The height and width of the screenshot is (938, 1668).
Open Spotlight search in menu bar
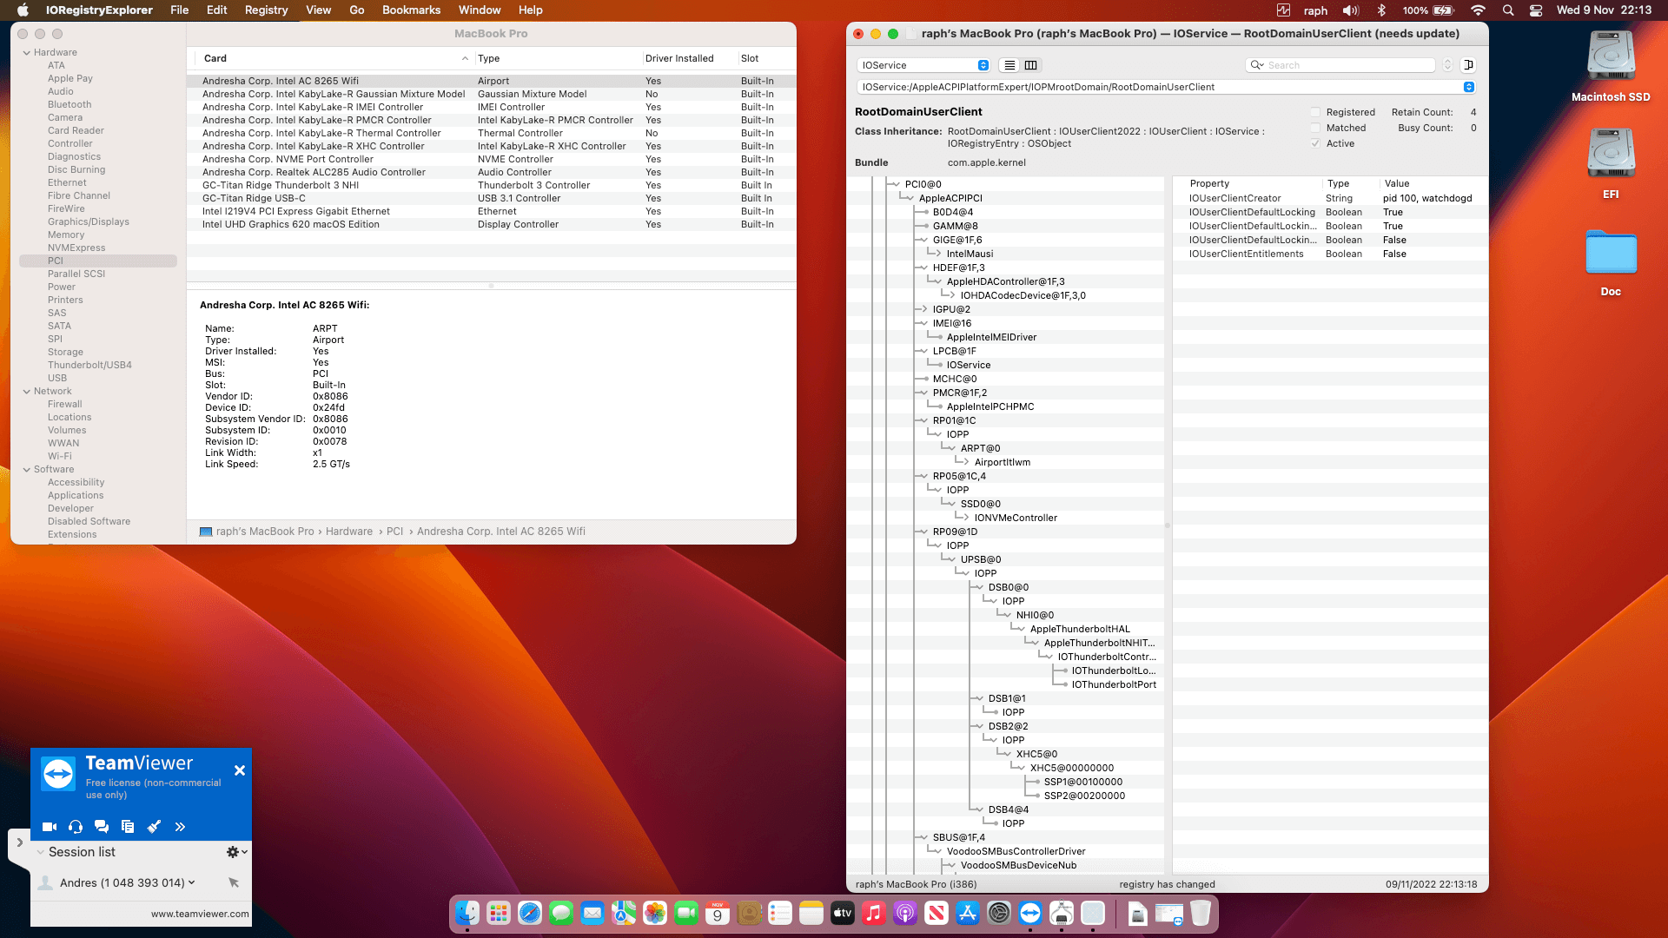click(x=1508, y=10)
